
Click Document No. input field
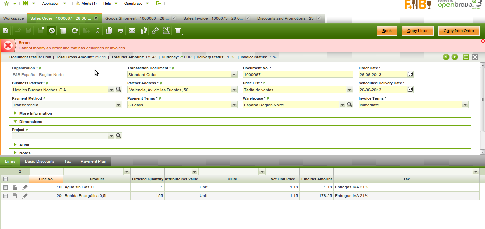point(298,74)
